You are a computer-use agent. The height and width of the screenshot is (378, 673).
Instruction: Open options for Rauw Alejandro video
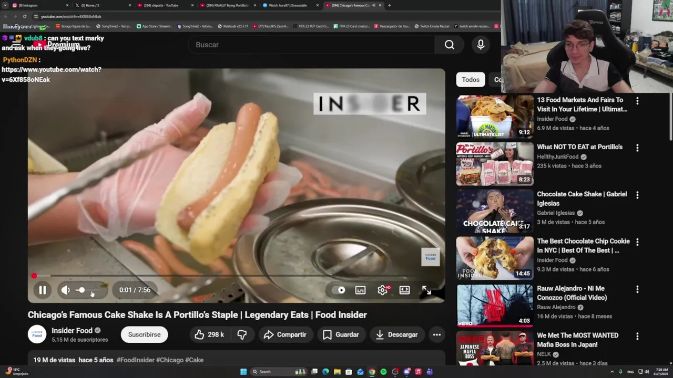(x=637, y=289)
